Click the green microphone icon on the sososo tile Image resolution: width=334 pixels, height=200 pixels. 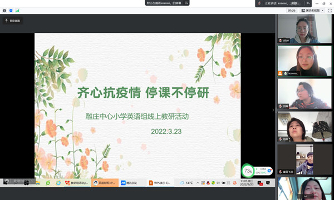coord(285,73)
